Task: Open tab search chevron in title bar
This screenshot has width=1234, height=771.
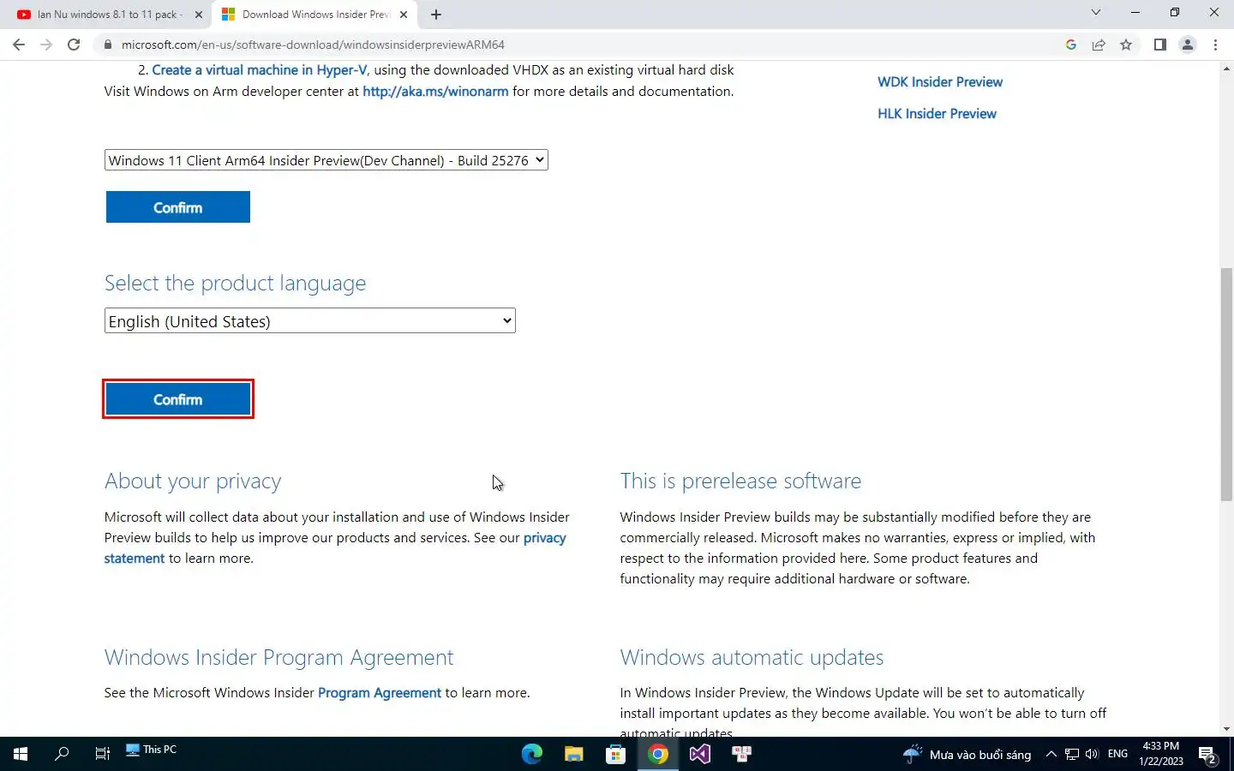Action: pos(1095,13)
